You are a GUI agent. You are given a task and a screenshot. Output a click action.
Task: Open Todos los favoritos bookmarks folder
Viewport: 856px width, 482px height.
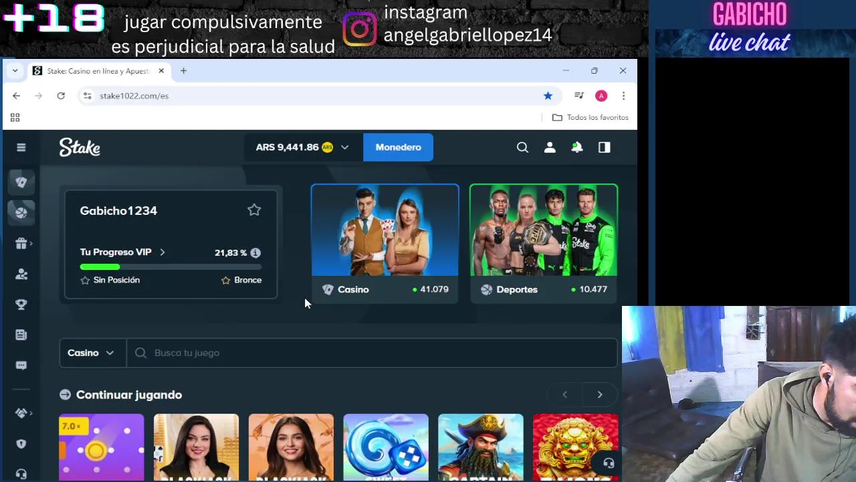tap(591, 118)
